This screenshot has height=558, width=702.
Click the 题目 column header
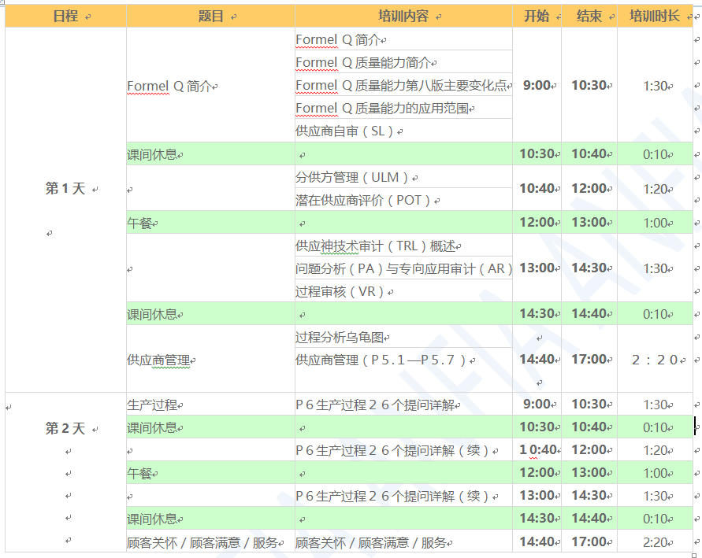pos(211,17)
